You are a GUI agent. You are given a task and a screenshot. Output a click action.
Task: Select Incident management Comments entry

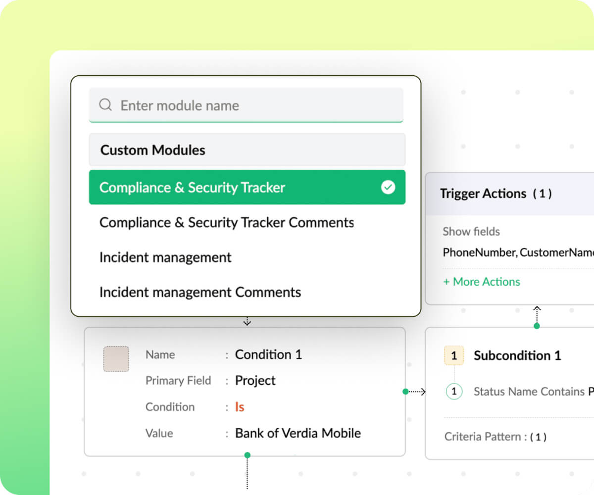[200, 292]
